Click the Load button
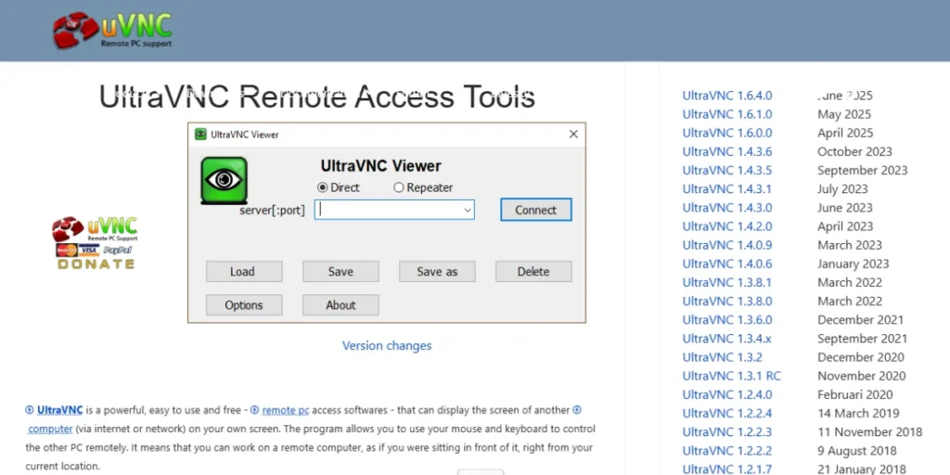 coord(244,272)
